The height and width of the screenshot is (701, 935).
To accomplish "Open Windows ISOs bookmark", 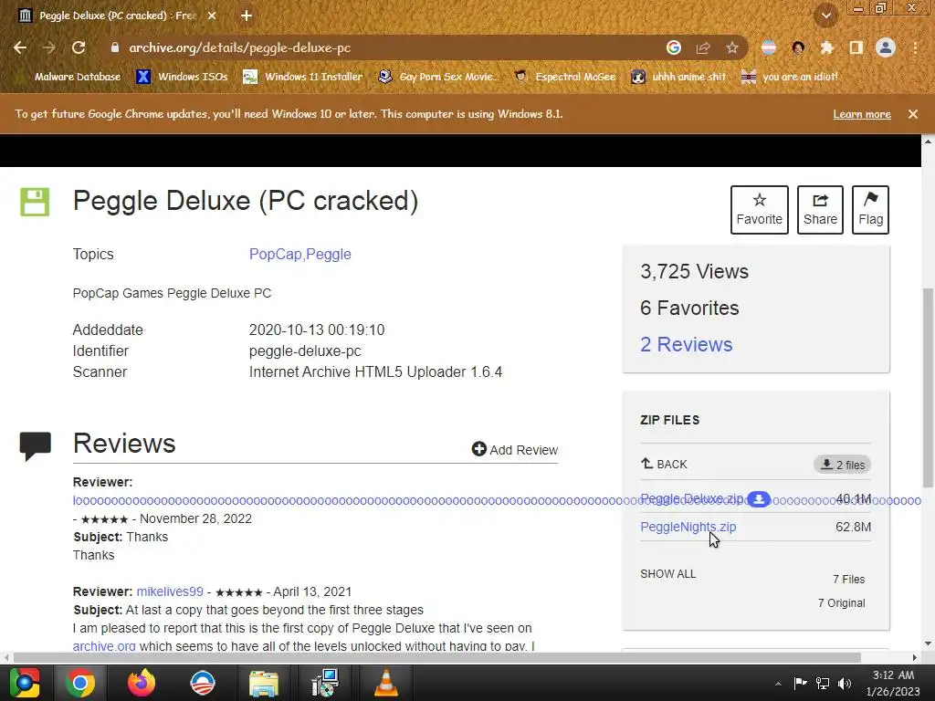I will tap(182, 77).
